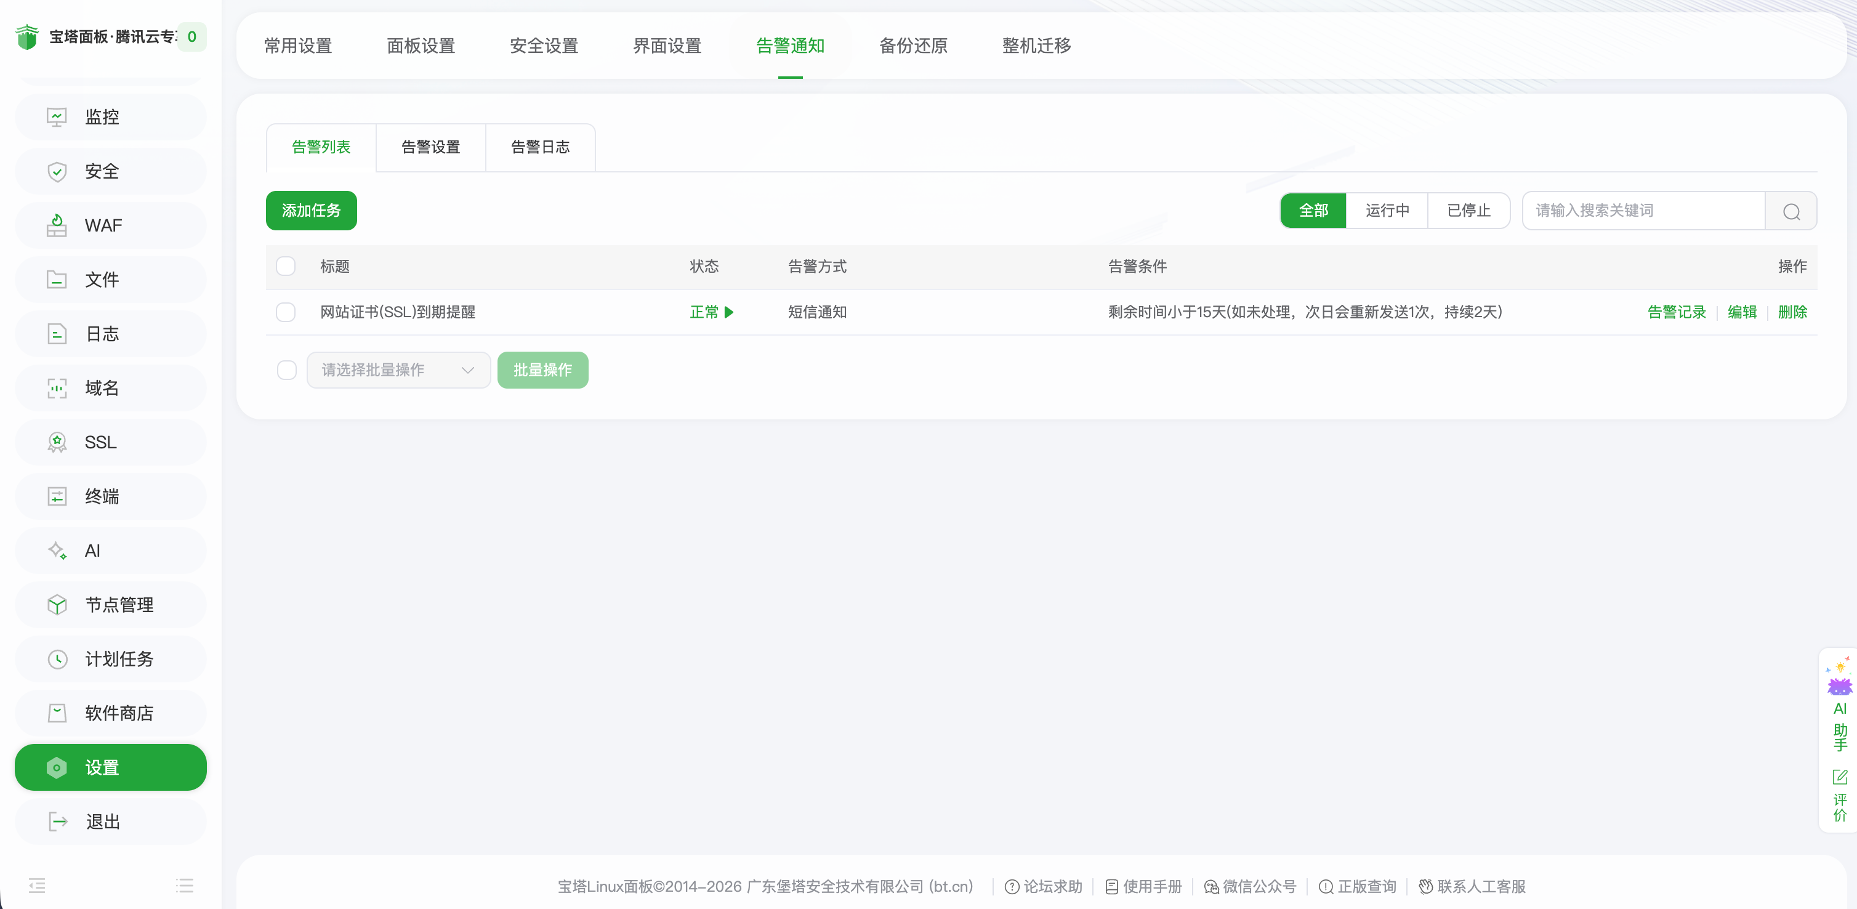Click the WAF firewall flame icon
Viewport: 1857px width, 909px height.
(x=57, y=225)
